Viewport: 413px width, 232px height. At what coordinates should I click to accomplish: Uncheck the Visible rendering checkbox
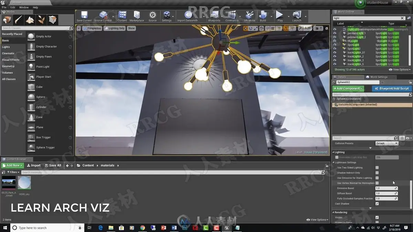(x=377, y=218)
